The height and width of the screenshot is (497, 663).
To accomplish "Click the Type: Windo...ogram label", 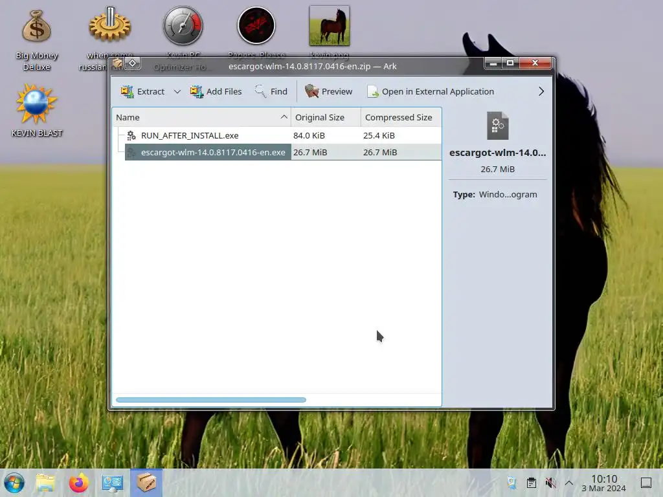I will pos(495,194).
